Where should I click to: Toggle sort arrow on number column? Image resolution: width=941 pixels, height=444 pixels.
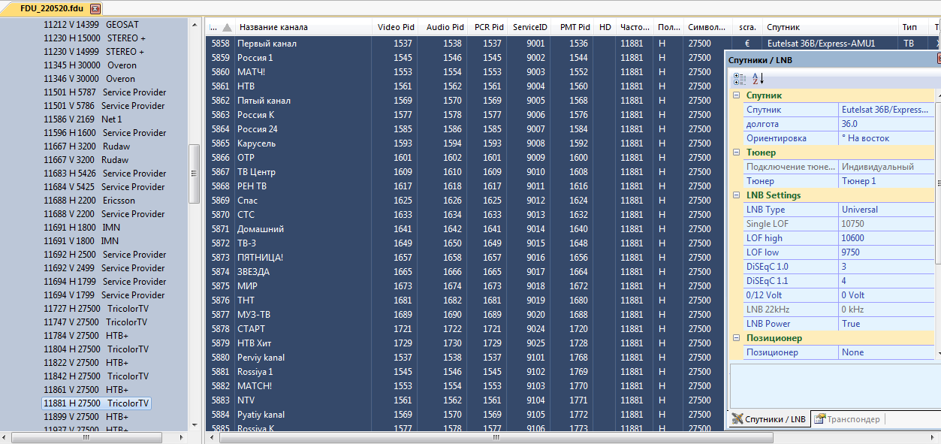[x=227, y=28]
